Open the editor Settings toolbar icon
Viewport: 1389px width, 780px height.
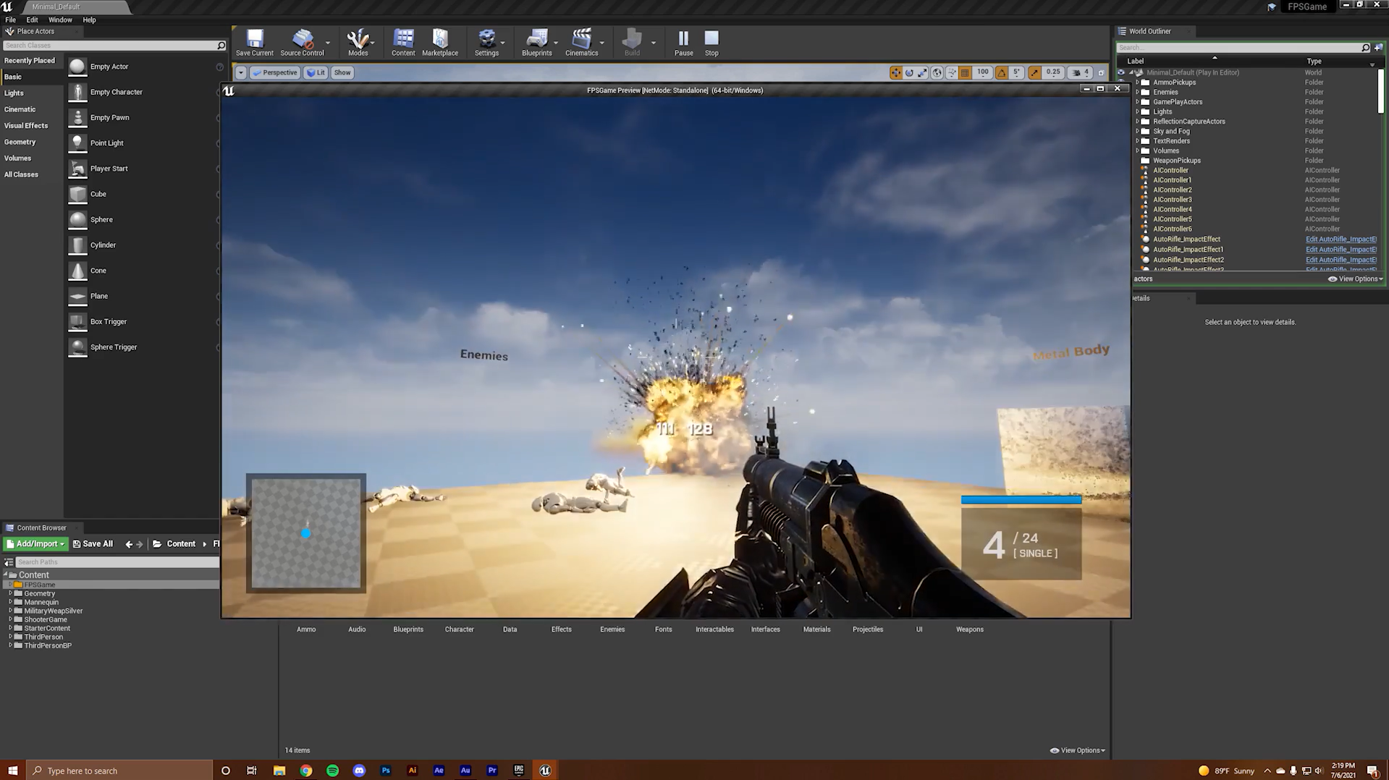pyautogui.click(x=486, y=43)
